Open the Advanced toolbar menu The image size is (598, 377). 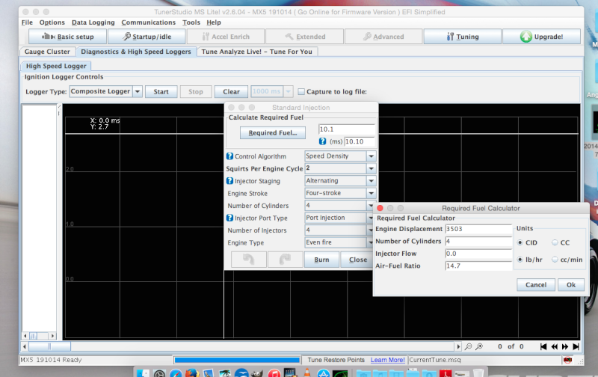[383, 37]
